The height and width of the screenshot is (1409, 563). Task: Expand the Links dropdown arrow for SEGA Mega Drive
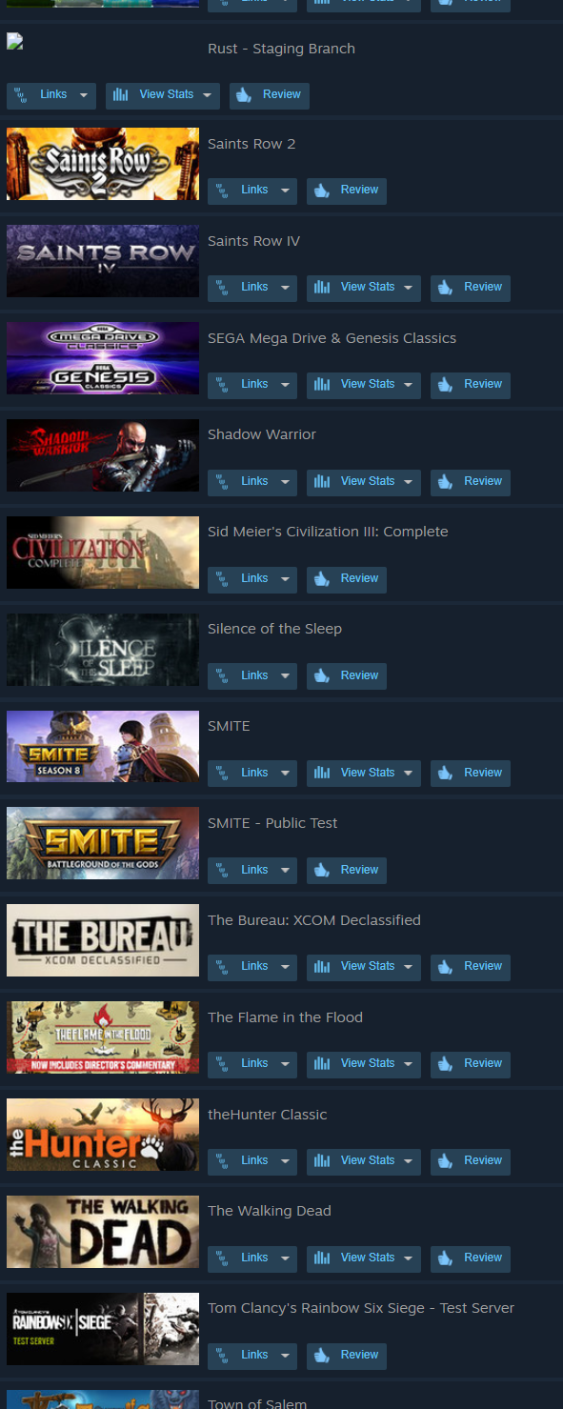click(285, 385)
